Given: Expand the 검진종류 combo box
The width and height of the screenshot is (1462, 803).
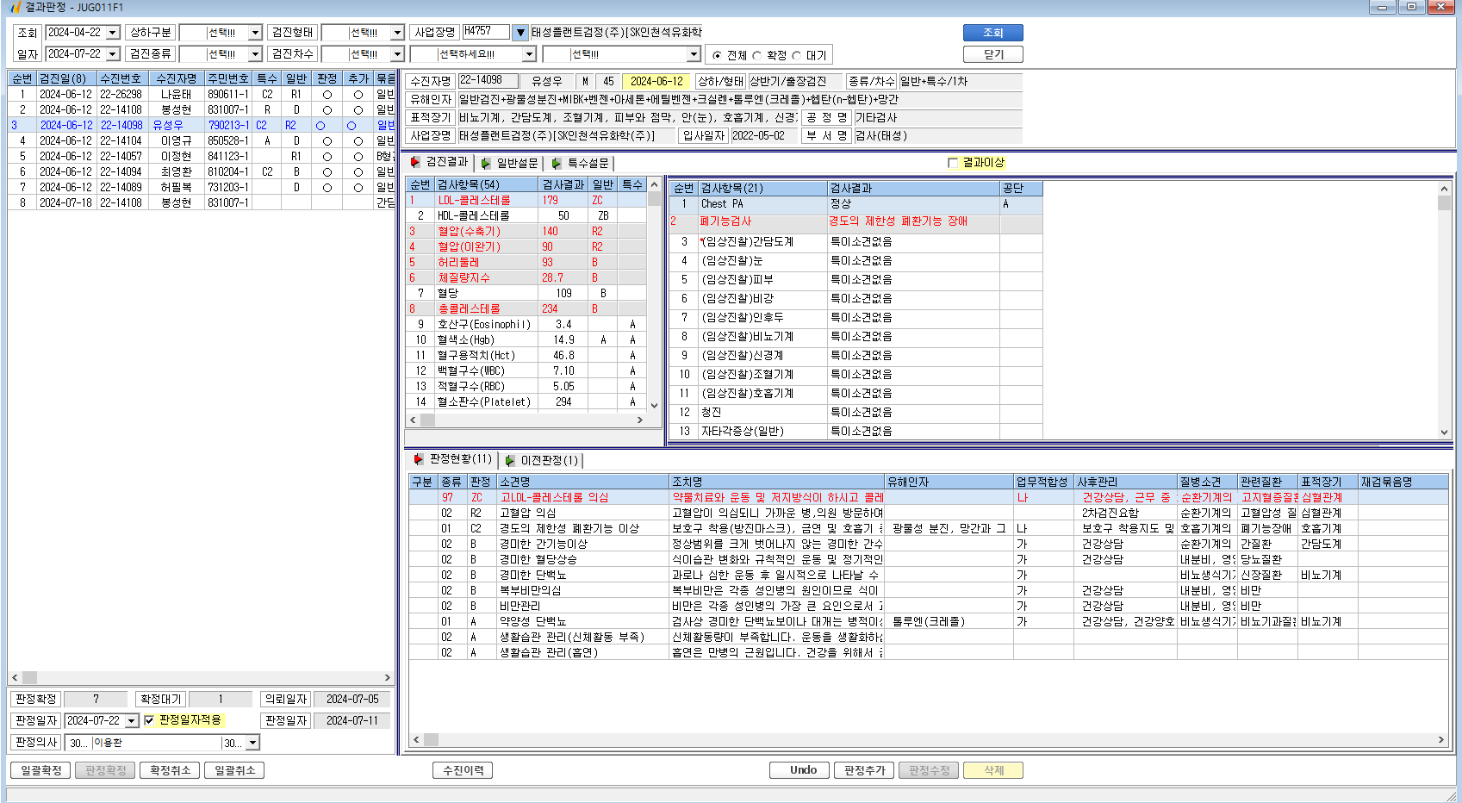Looking at the screenshot, I should click(x=255, y=54).
